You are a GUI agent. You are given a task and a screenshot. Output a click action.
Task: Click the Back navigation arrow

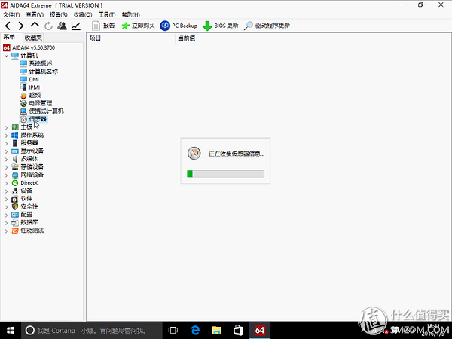pos(8,26)
